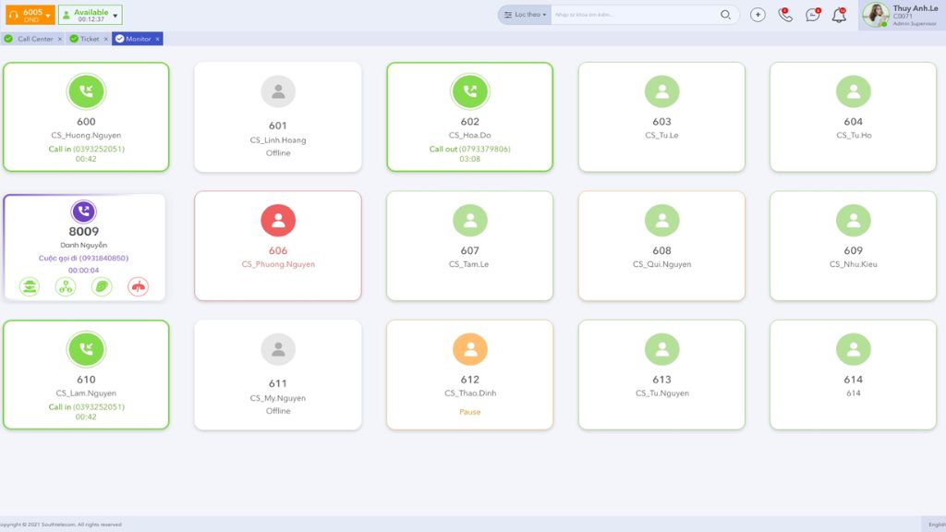Click purple outgoing call icon of 8009
946x532 pixels.
[83, 212]
